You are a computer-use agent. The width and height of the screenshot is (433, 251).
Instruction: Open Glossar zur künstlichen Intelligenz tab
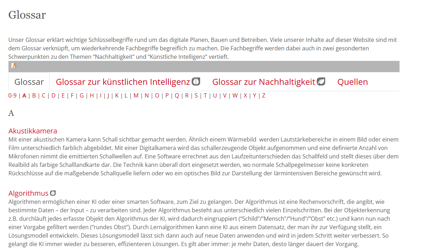click(x=123, y=82)
